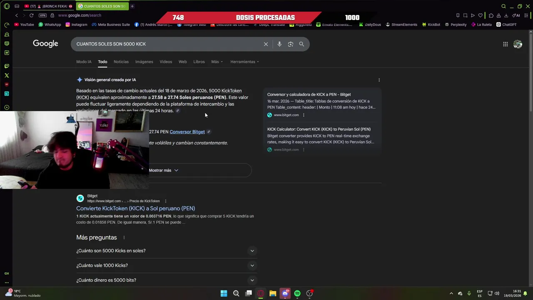This screenshot has height=300, width=533.
Task: Open File Explorer from taskbar
Action: click(273, 293)
